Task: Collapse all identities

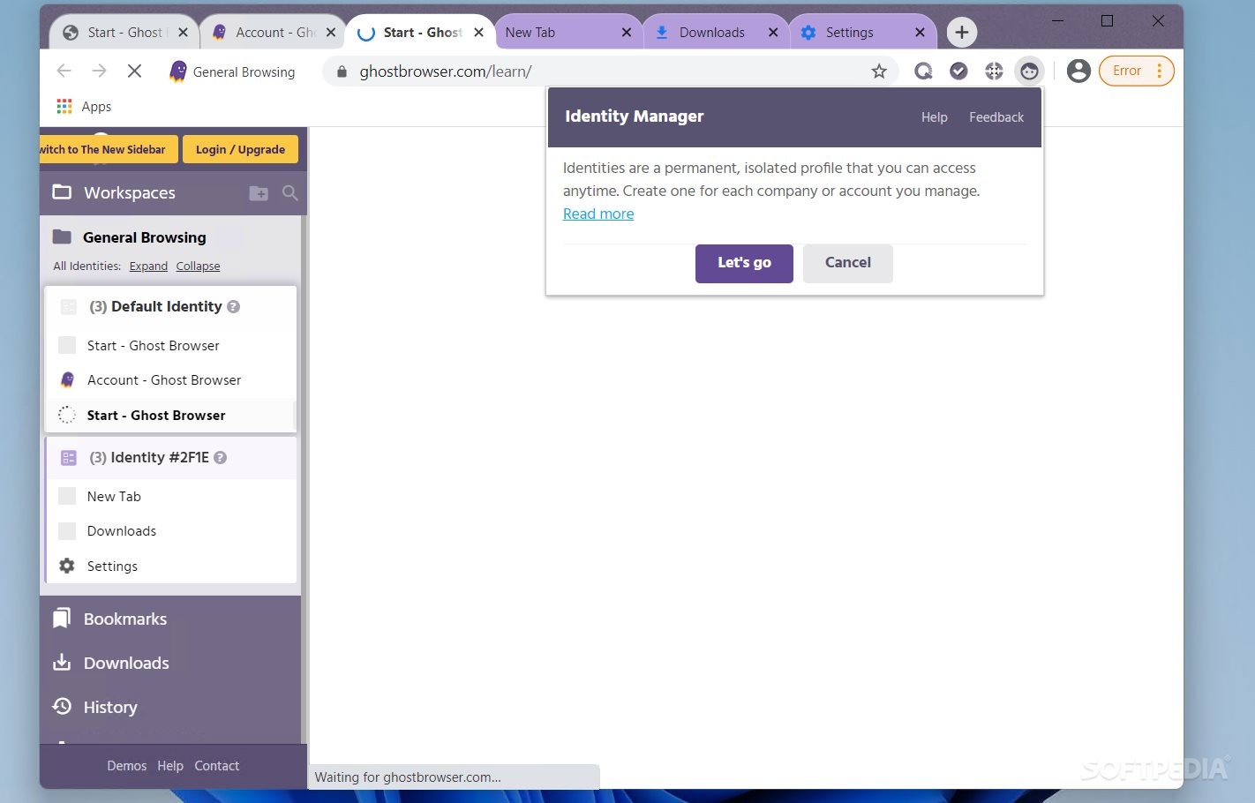Action: [x=198, y=266]
